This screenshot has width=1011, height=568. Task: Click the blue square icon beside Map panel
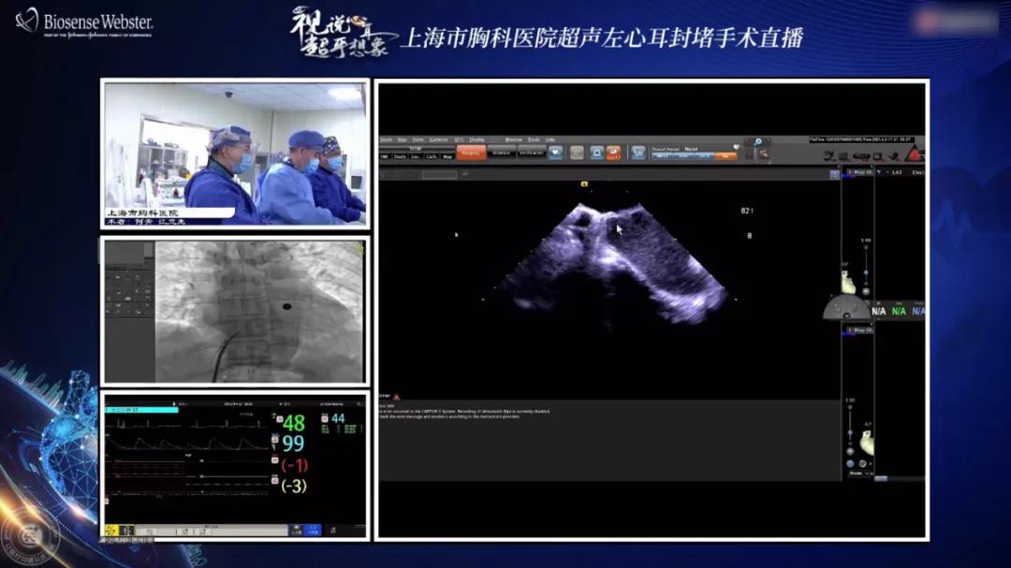click(834, 174)
